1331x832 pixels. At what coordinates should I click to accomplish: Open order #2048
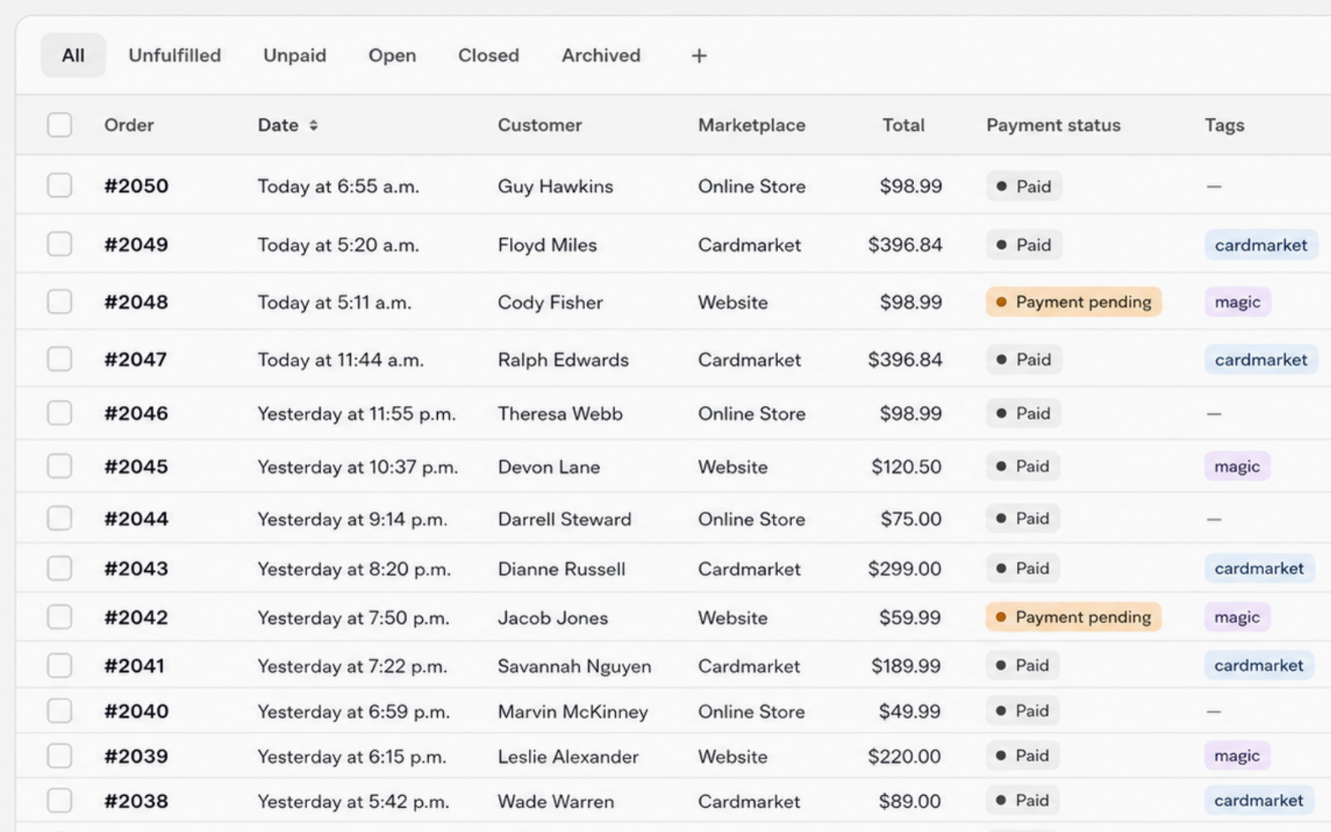click(136, 301)
